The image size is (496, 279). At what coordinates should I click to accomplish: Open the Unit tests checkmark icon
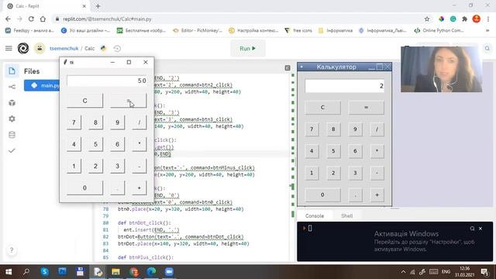click(x=12, y=150)
